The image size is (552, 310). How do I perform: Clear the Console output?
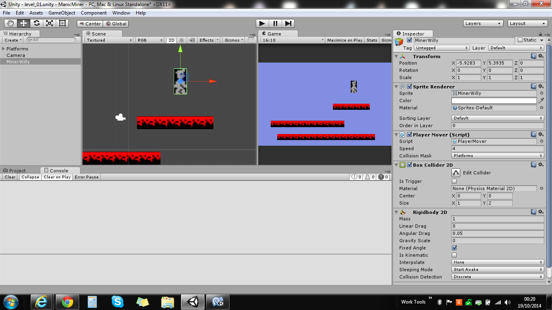click(x=9, y=177)
